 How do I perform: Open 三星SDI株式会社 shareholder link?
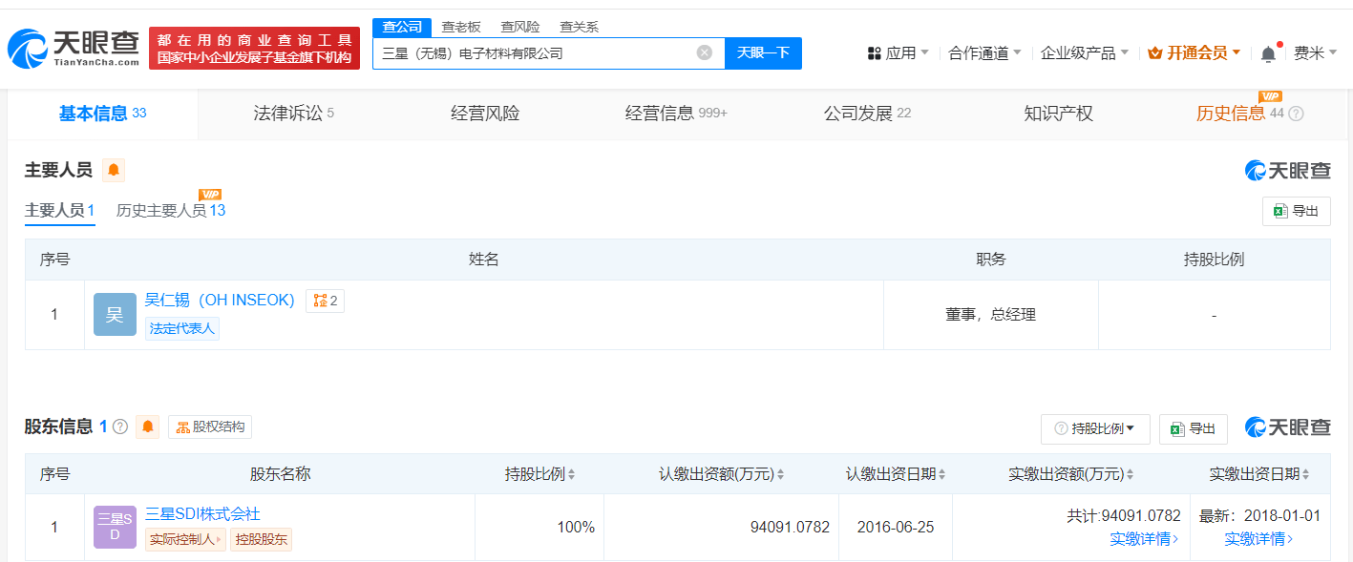(x=202, y=514)
